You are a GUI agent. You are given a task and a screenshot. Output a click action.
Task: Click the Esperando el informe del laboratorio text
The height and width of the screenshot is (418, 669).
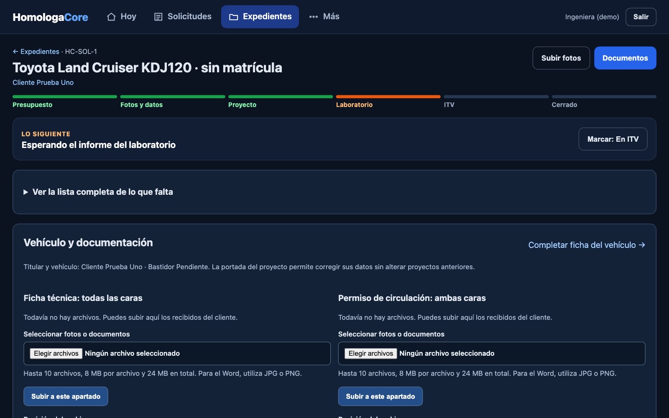[99, 145]
